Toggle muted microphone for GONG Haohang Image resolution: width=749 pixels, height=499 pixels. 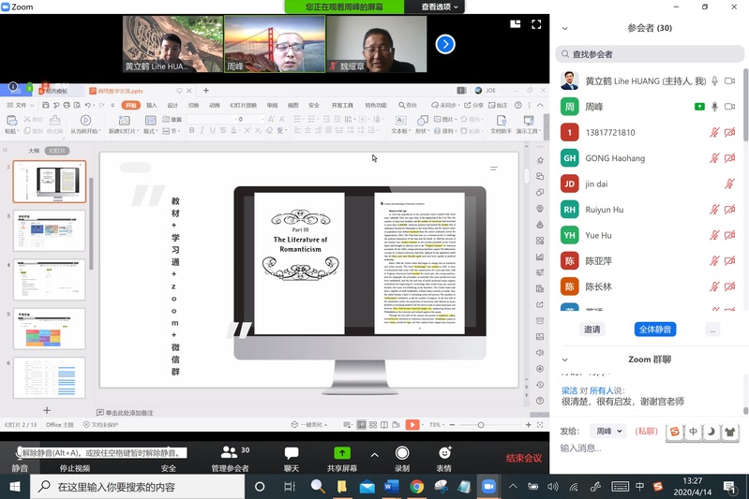click(715, 158)
